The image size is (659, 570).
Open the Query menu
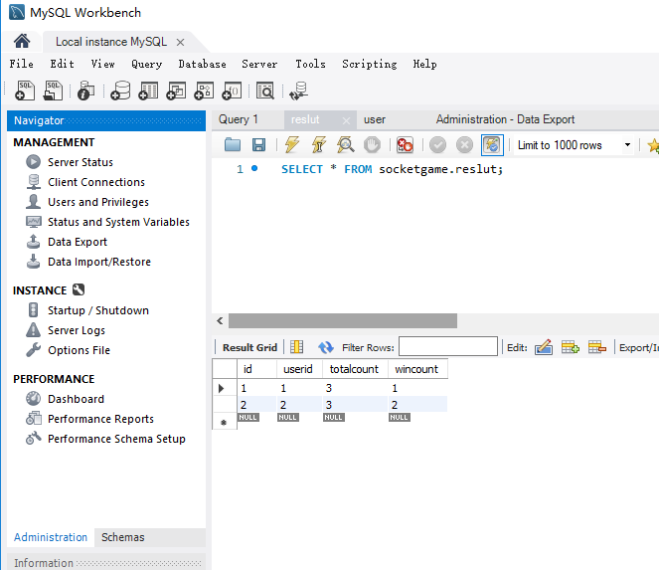[x=147, y=64]
